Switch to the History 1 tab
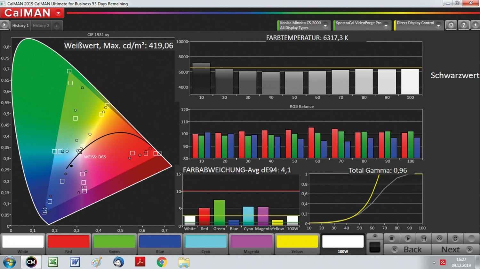480x269 pixels. click(20, 26)
